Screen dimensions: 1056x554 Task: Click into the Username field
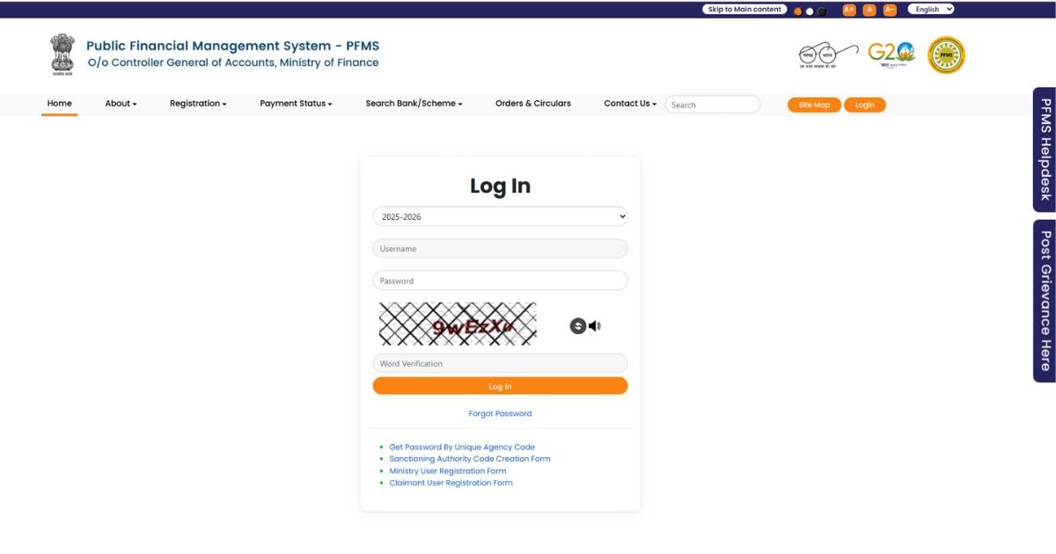[x=500, y=249]
